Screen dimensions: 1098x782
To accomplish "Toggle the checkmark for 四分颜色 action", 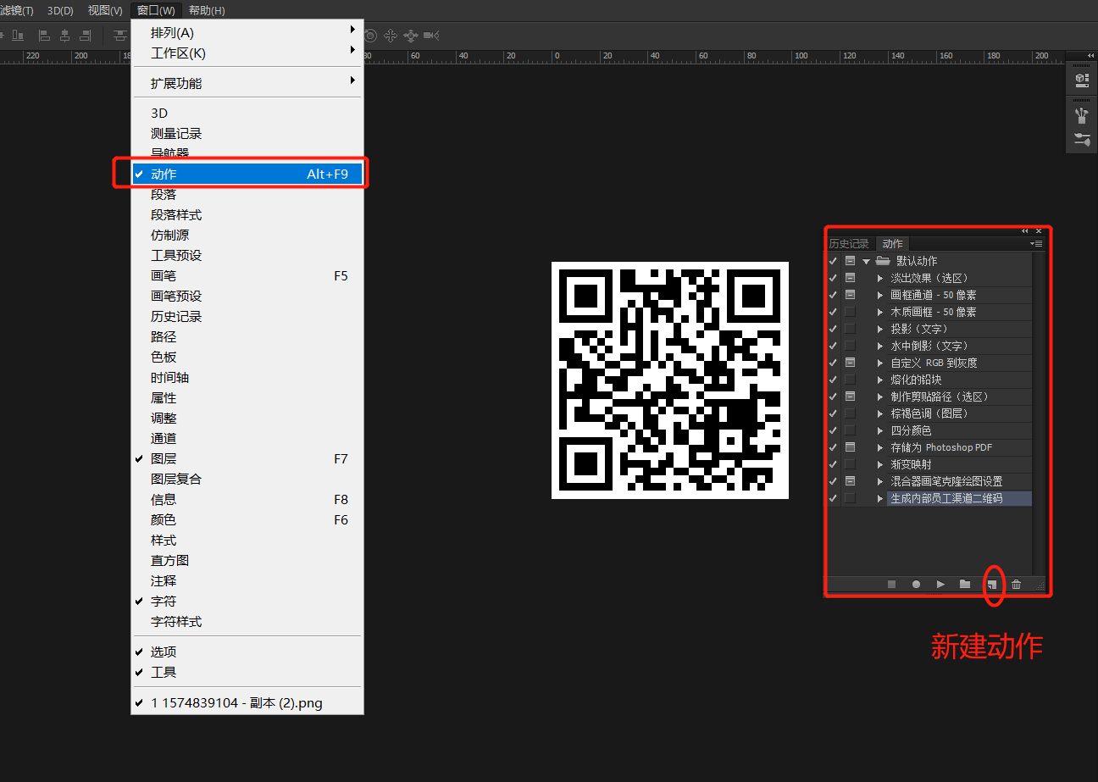I will coord(833,430).
